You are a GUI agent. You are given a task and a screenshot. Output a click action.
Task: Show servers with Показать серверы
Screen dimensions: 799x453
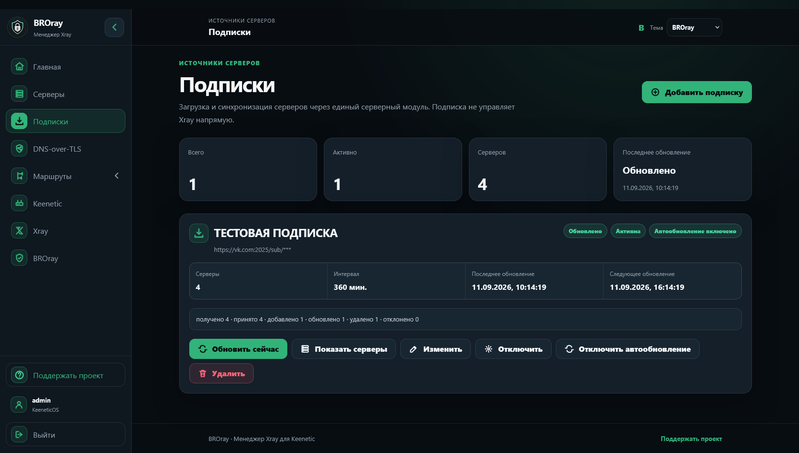(344, 349)
